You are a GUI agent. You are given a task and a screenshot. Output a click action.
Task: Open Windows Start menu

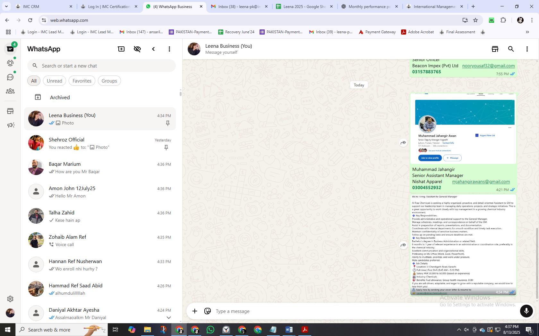[x=8, y=330]
